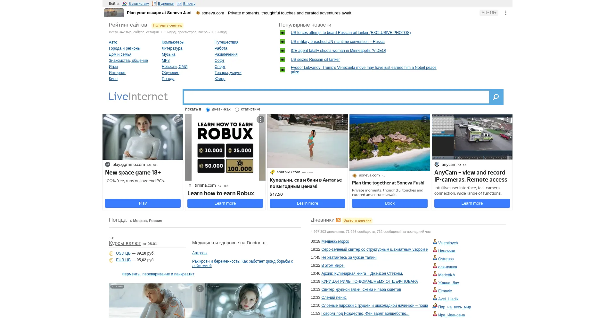615x318 pixels.
Task: Click the 'Завести дневник' button
Action: click(x=357, y=220)
